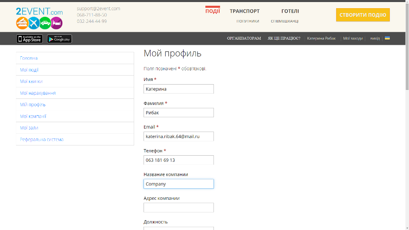
Task: Click the green car icon
Action: 45,23
